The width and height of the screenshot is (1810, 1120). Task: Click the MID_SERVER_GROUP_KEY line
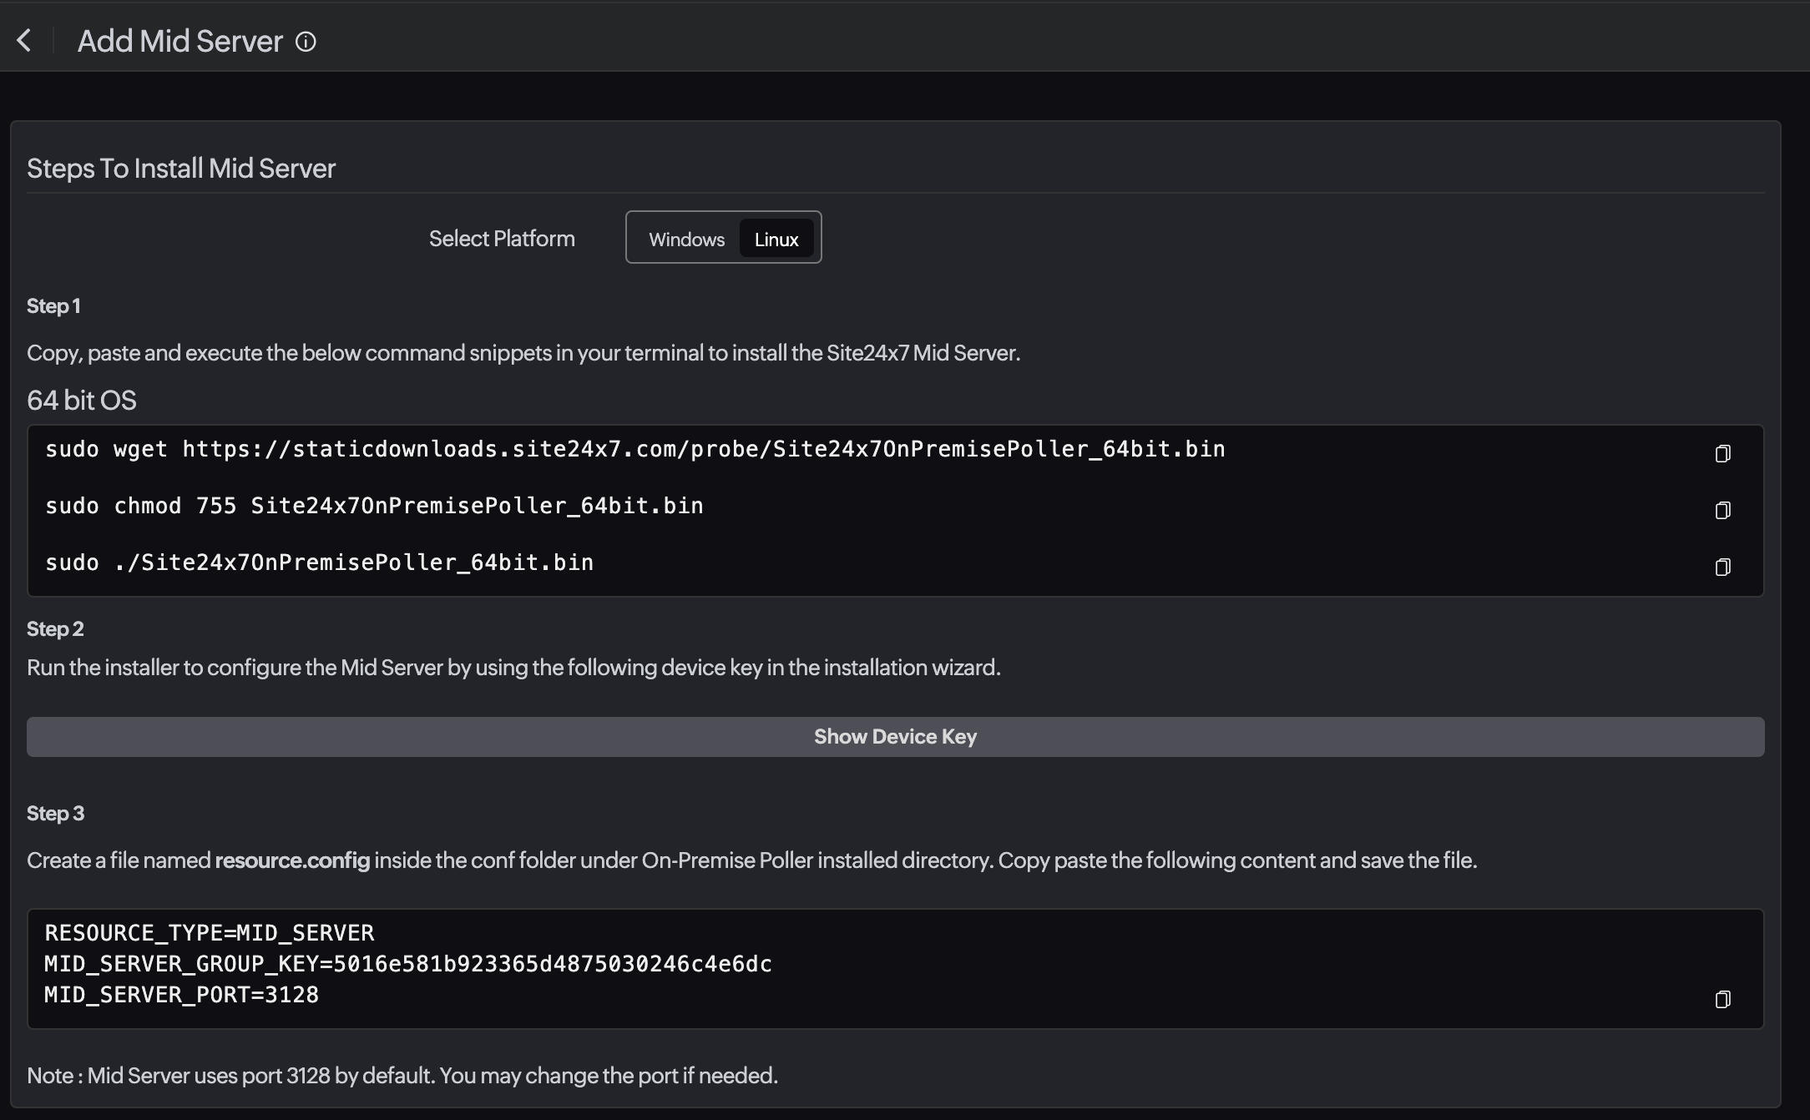tap(407, 964)
